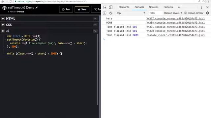The width and height of the screenshot is (211, 118).
Task: Open HTML panel settings gear
Action: point(3,19)
